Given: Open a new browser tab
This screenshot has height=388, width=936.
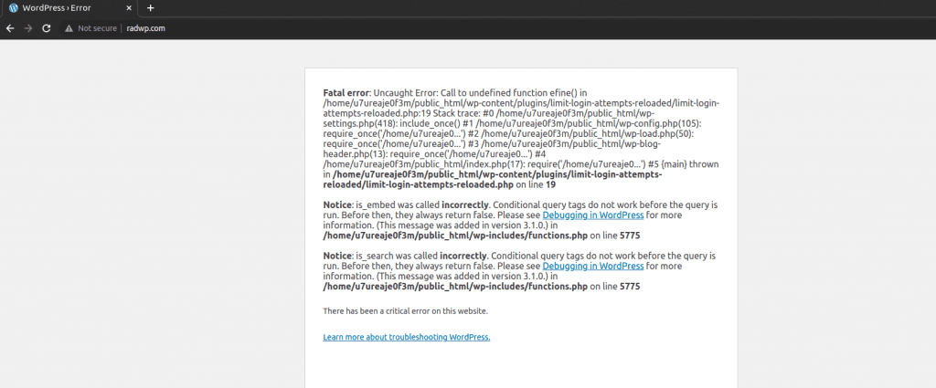Looking at the screenshot, I should (x=150, y=8).
